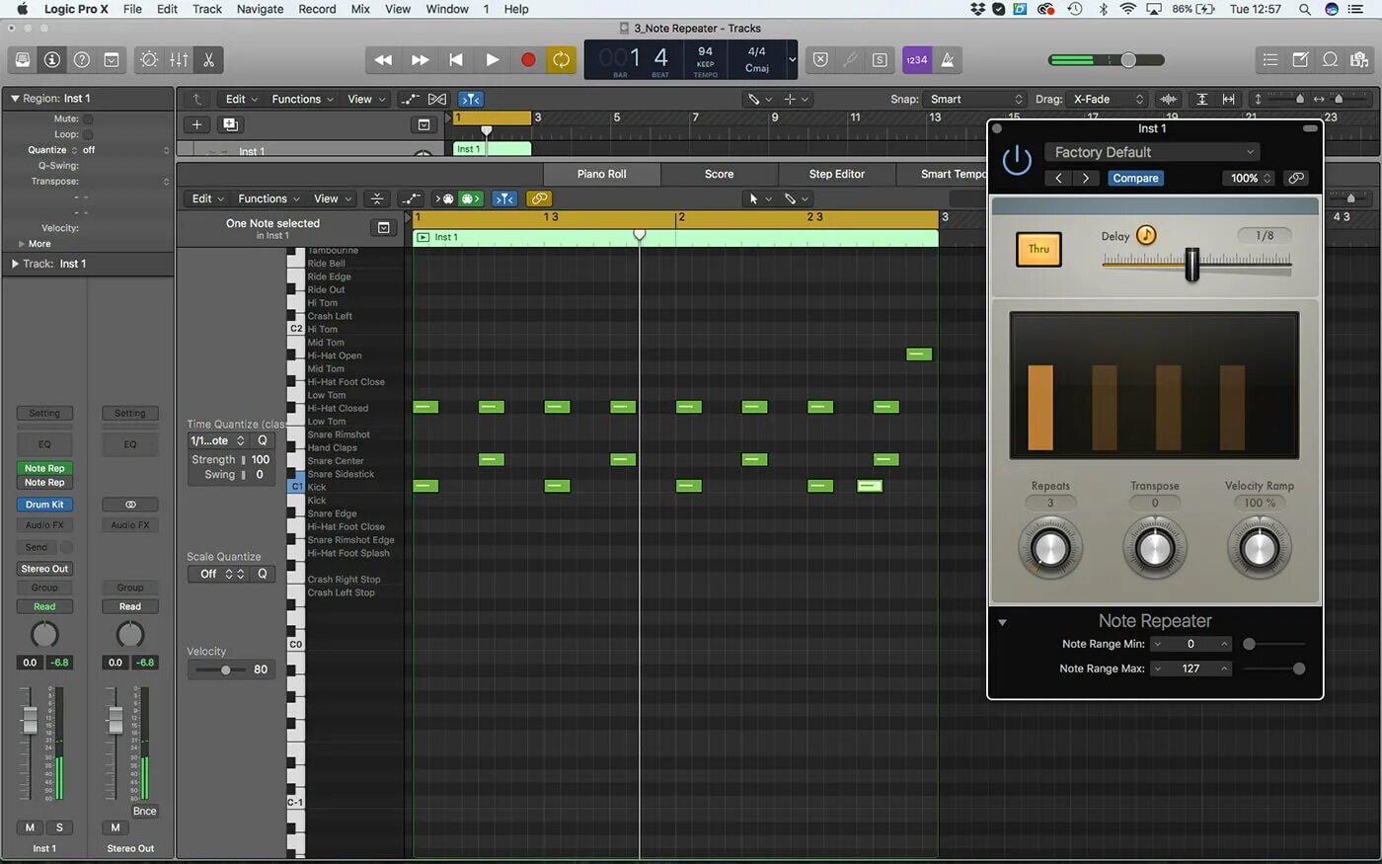Click the scissors tool icon in the toolbar

click(x=208, y=59)
